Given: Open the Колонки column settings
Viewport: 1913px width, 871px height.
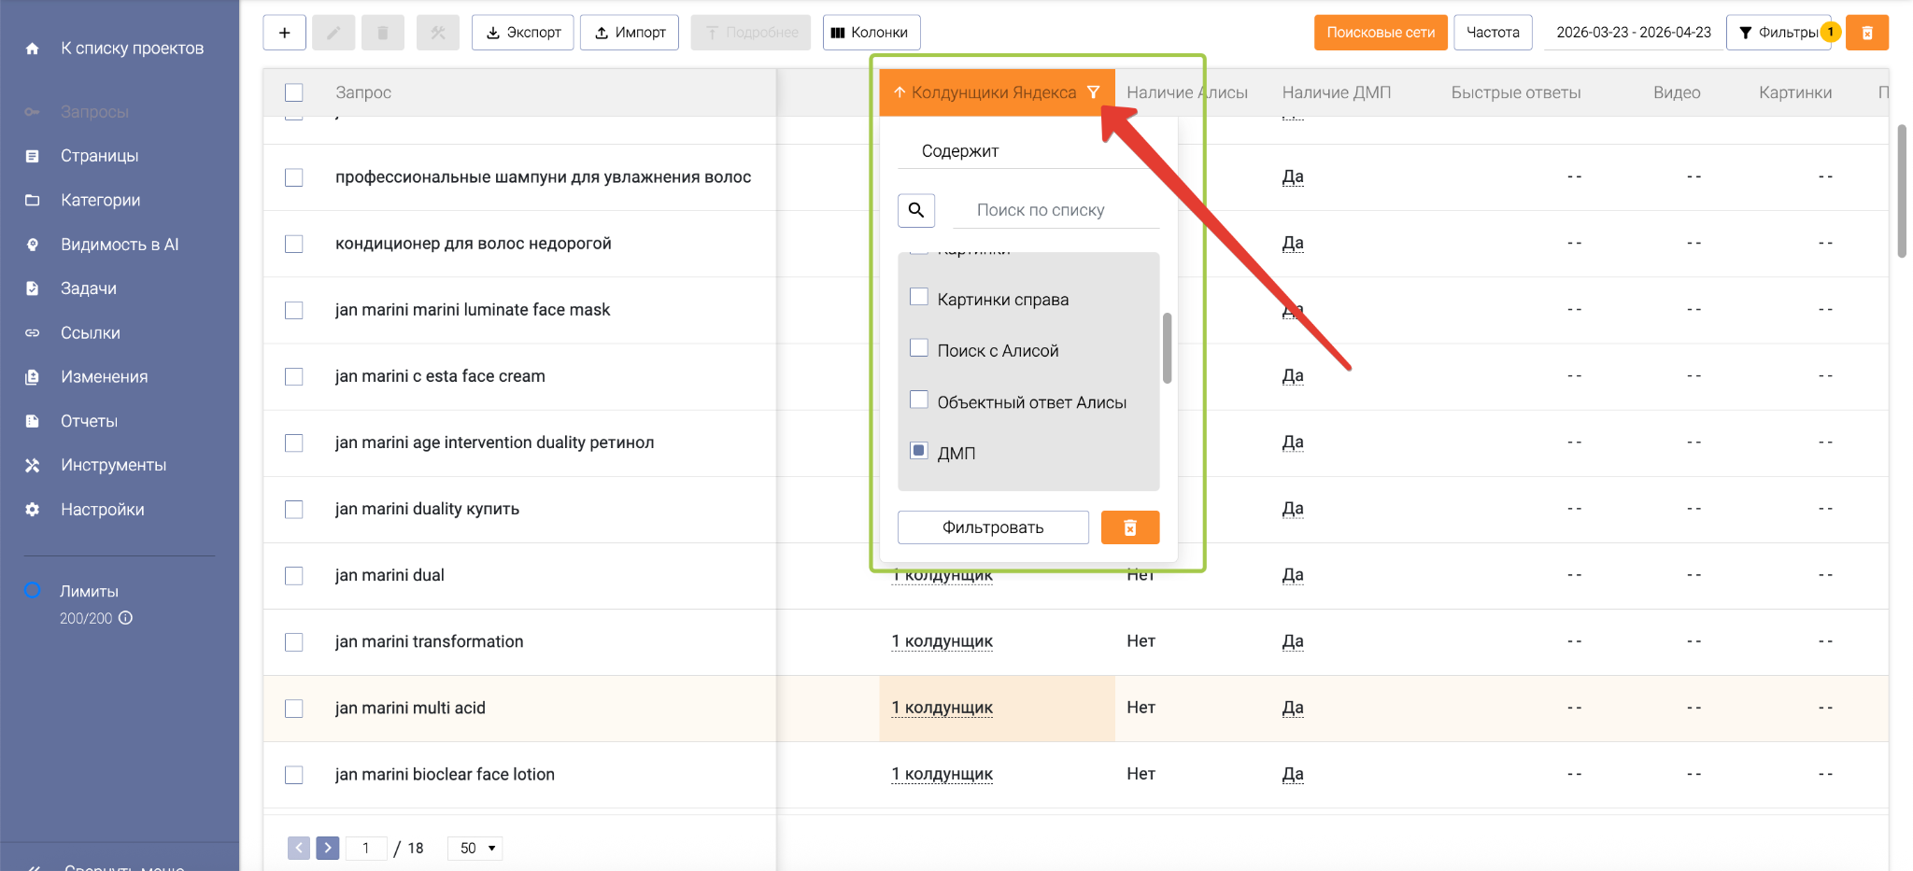Looking at the screenshot, I should point(871,33).
